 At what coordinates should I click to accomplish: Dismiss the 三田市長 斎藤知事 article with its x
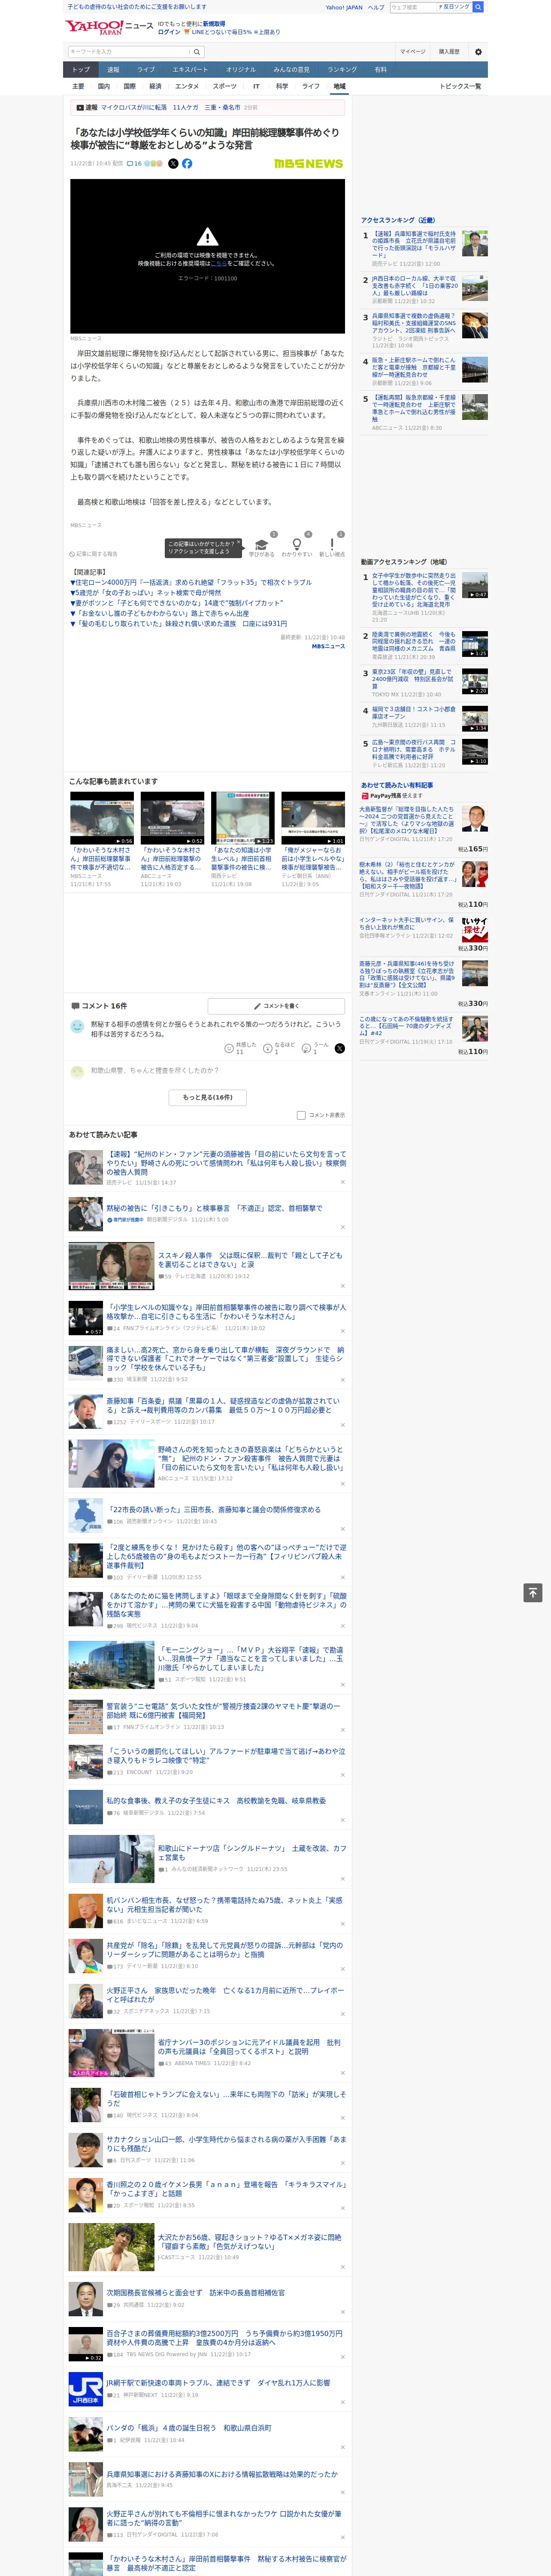click(x=342, y=1529)
